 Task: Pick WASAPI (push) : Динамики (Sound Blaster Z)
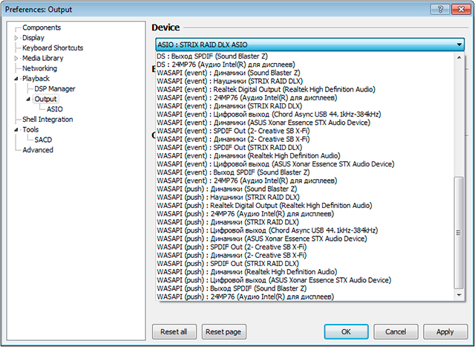point(305,189)
